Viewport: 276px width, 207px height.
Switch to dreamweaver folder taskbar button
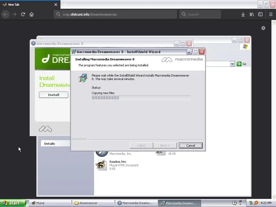(93, 203)
